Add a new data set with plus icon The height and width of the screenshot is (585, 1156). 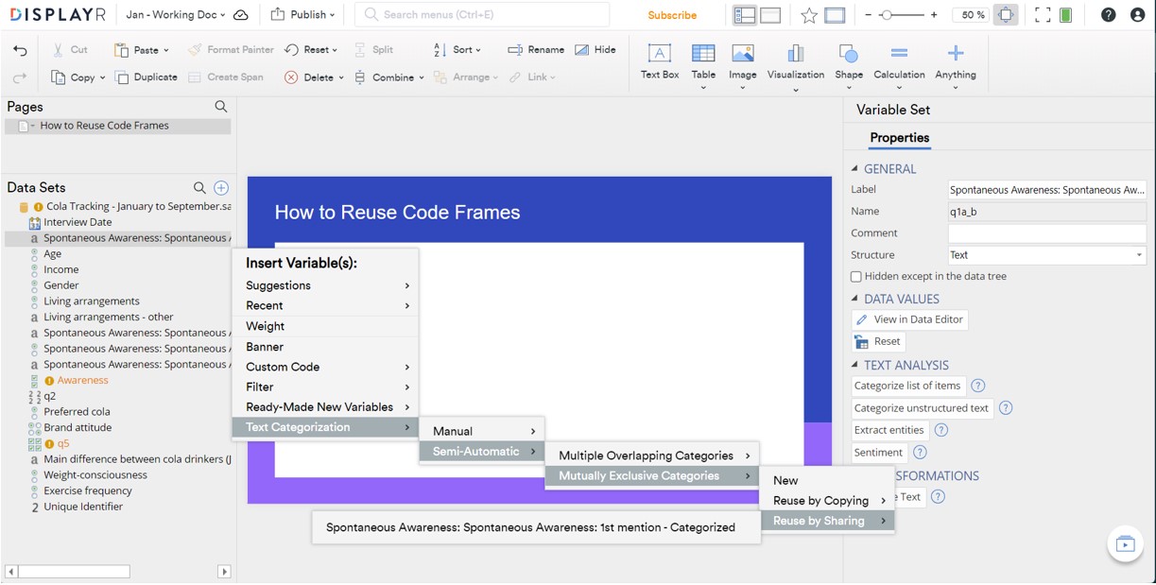(221, 188)
